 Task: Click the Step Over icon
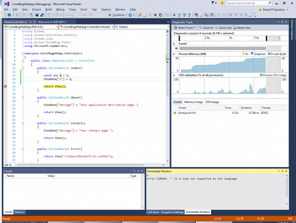(184, 15)
